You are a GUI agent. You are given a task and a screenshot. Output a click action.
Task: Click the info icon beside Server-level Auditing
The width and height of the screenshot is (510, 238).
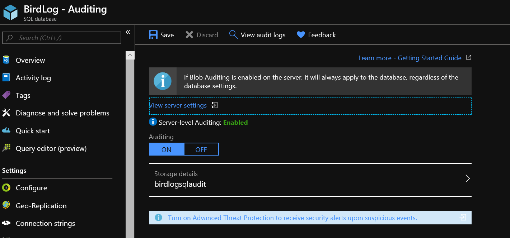point(153,122)
